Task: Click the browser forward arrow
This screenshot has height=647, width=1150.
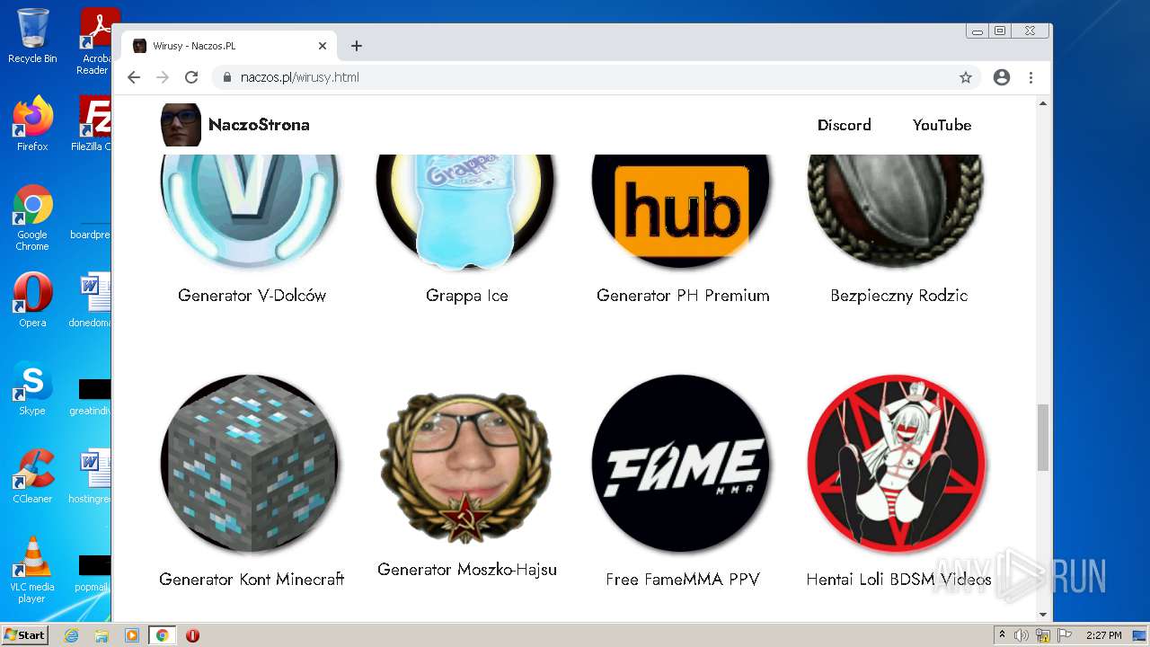Action: [163, 77]
